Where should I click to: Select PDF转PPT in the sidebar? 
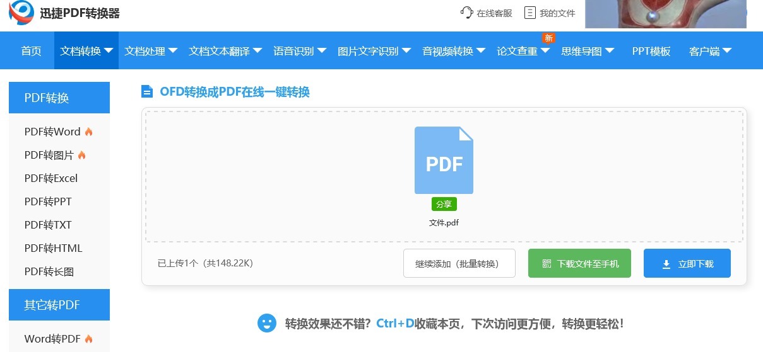point(48,202)
